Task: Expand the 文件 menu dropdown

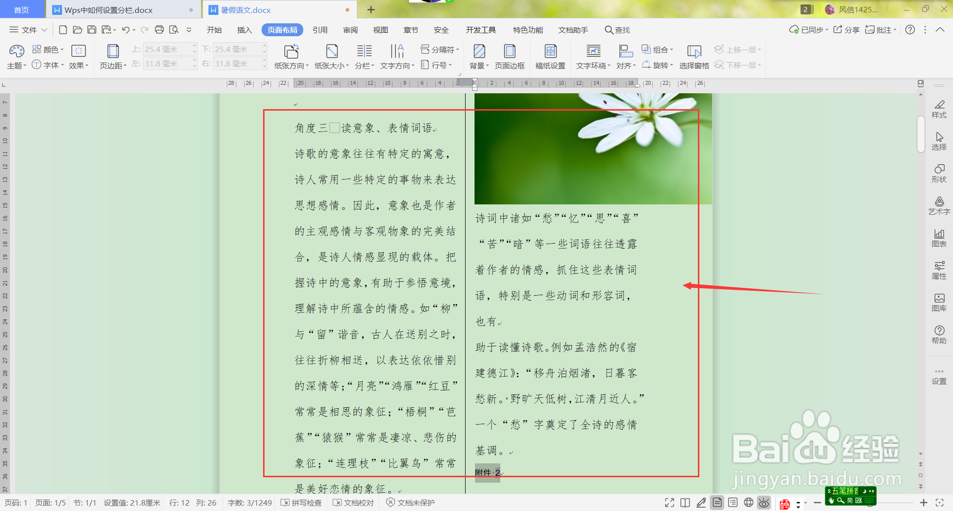Action: [x=45, y=29]
